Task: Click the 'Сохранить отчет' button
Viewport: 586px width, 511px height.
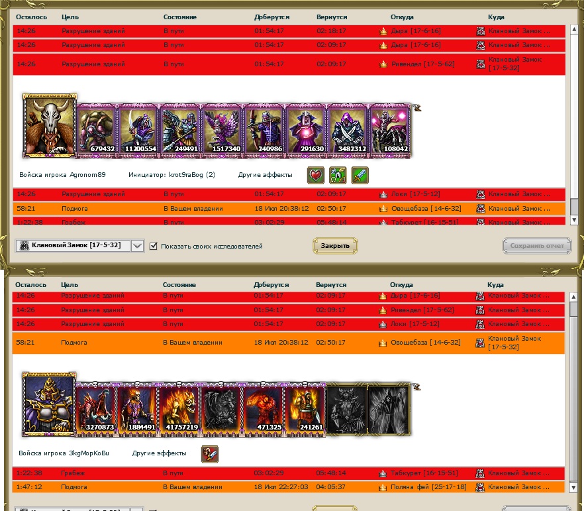Action: 536,246
